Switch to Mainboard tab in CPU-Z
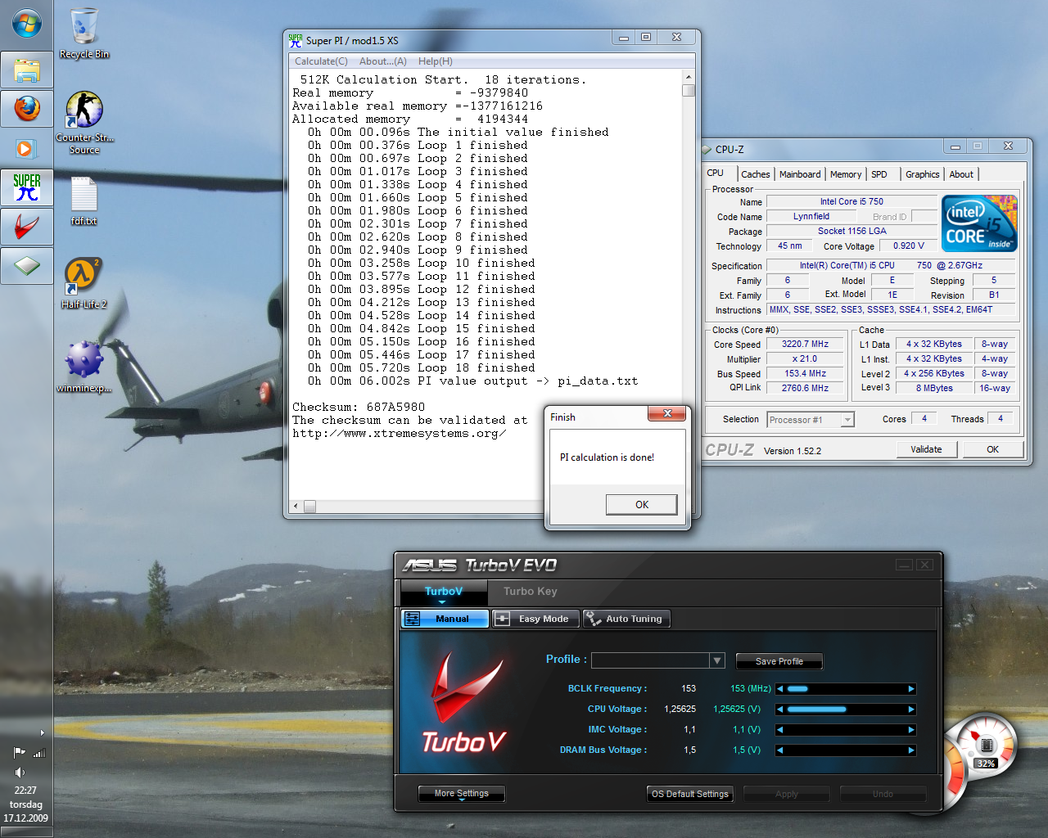Screen dimensions: 1048x838 point(800,174)
